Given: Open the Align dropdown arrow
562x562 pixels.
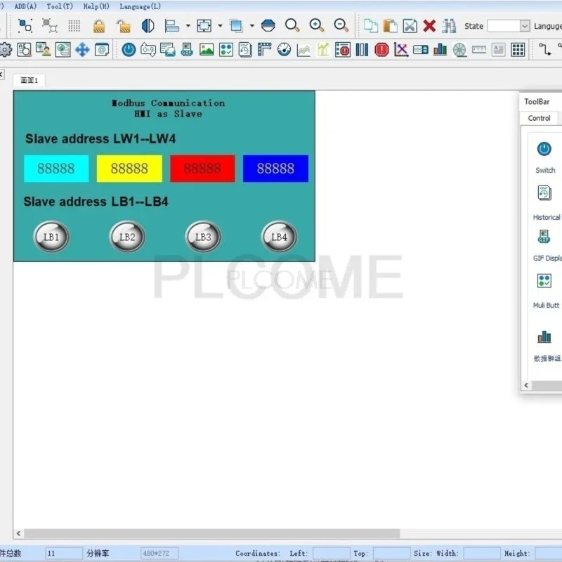Looking at the screenshot, I should click(x=188, y=26).
